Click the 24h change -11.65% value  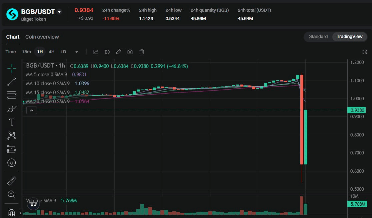pos(111,19)
